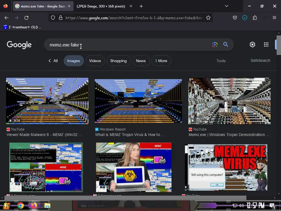Open File Explorer from the taskbar
Screen dimensions: 281x211
point(47,206)
